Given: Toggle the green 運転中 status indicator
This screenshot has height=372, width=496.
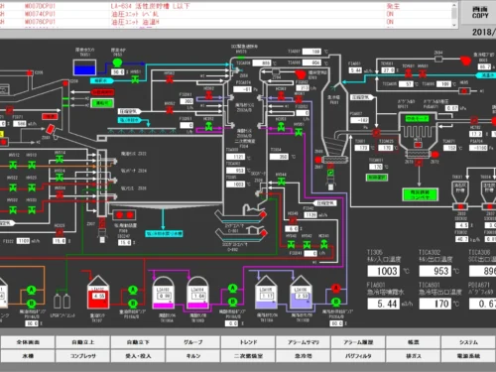Looking at the screenshot, I should (x=102, y=103).
